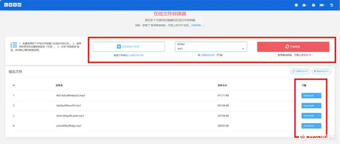The image size is (340, 144).
Task: Open the details link in the search notice
Action: [198, 25]
